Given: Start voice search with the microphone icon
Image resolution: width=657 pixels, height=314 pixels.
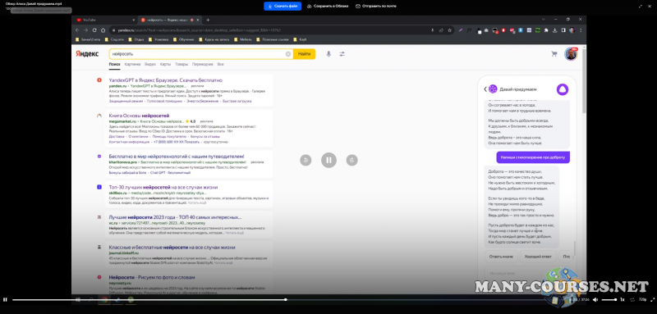Looking at the screenshot, I should (x=328, y=54).
